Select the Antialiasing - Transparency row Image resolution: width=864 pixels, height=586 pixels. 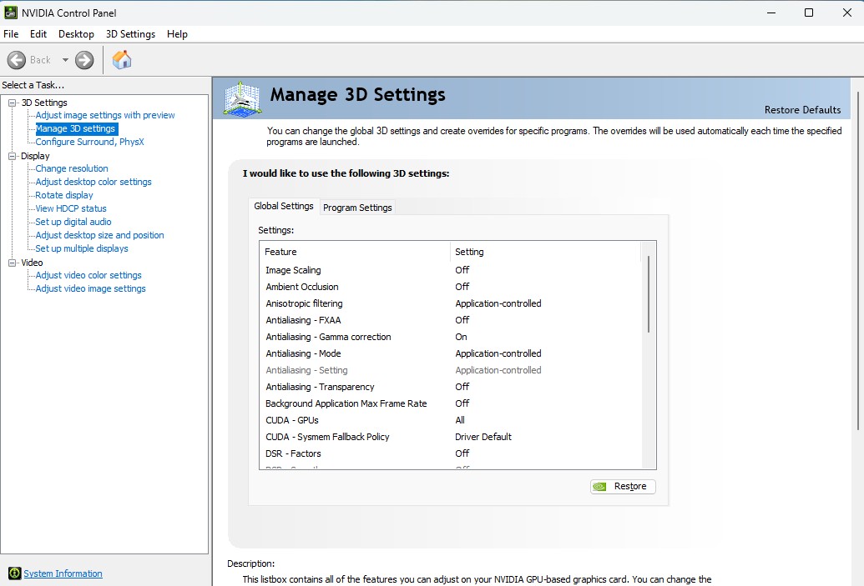tap(451, 387)
